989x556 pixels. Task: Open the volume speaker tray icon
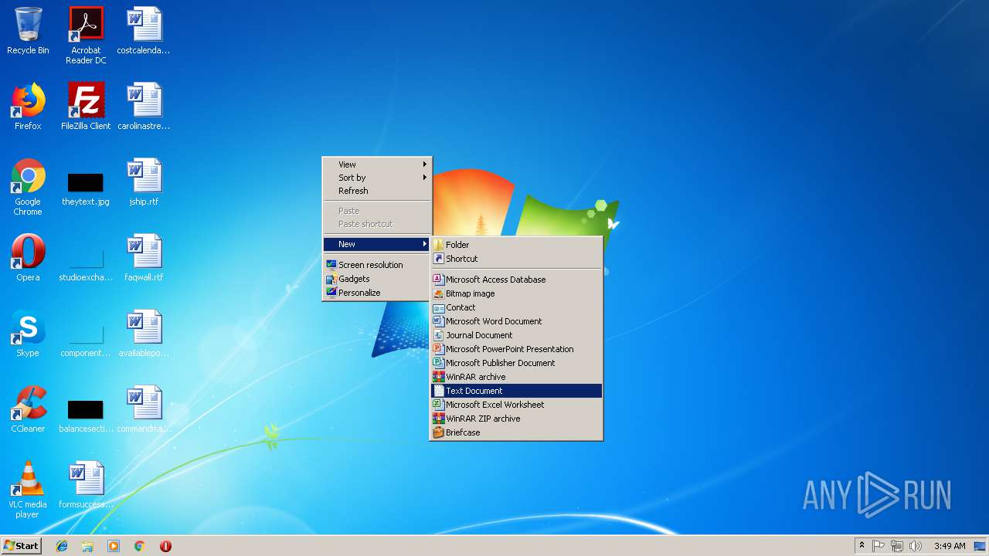pyautogui.click(x=916, y=546)
